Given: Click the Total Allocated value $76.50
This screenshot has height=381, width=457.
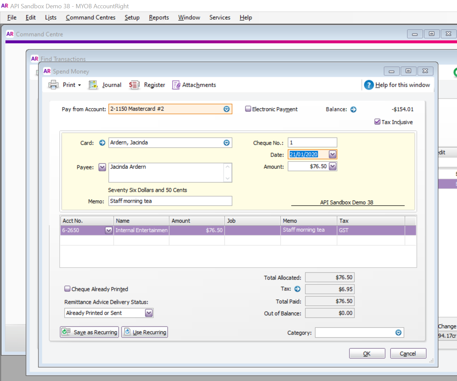Looking at the screenshot, I should click(x=330, y=277).
